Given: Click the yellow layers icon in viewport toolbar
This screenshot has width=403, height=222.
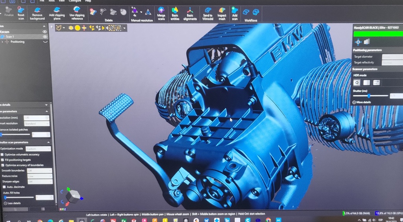Looking at the screenshot, I should 71,28.
